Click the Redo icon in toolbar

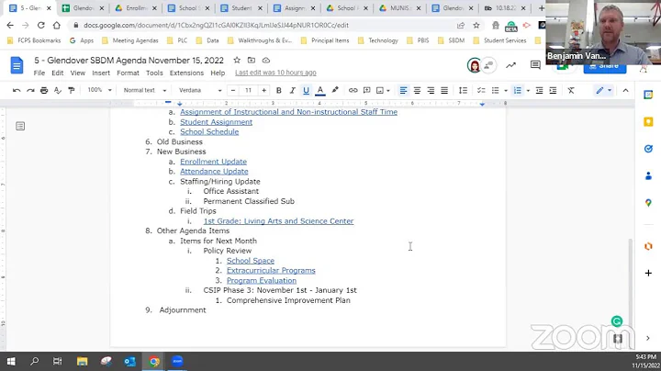30,90
